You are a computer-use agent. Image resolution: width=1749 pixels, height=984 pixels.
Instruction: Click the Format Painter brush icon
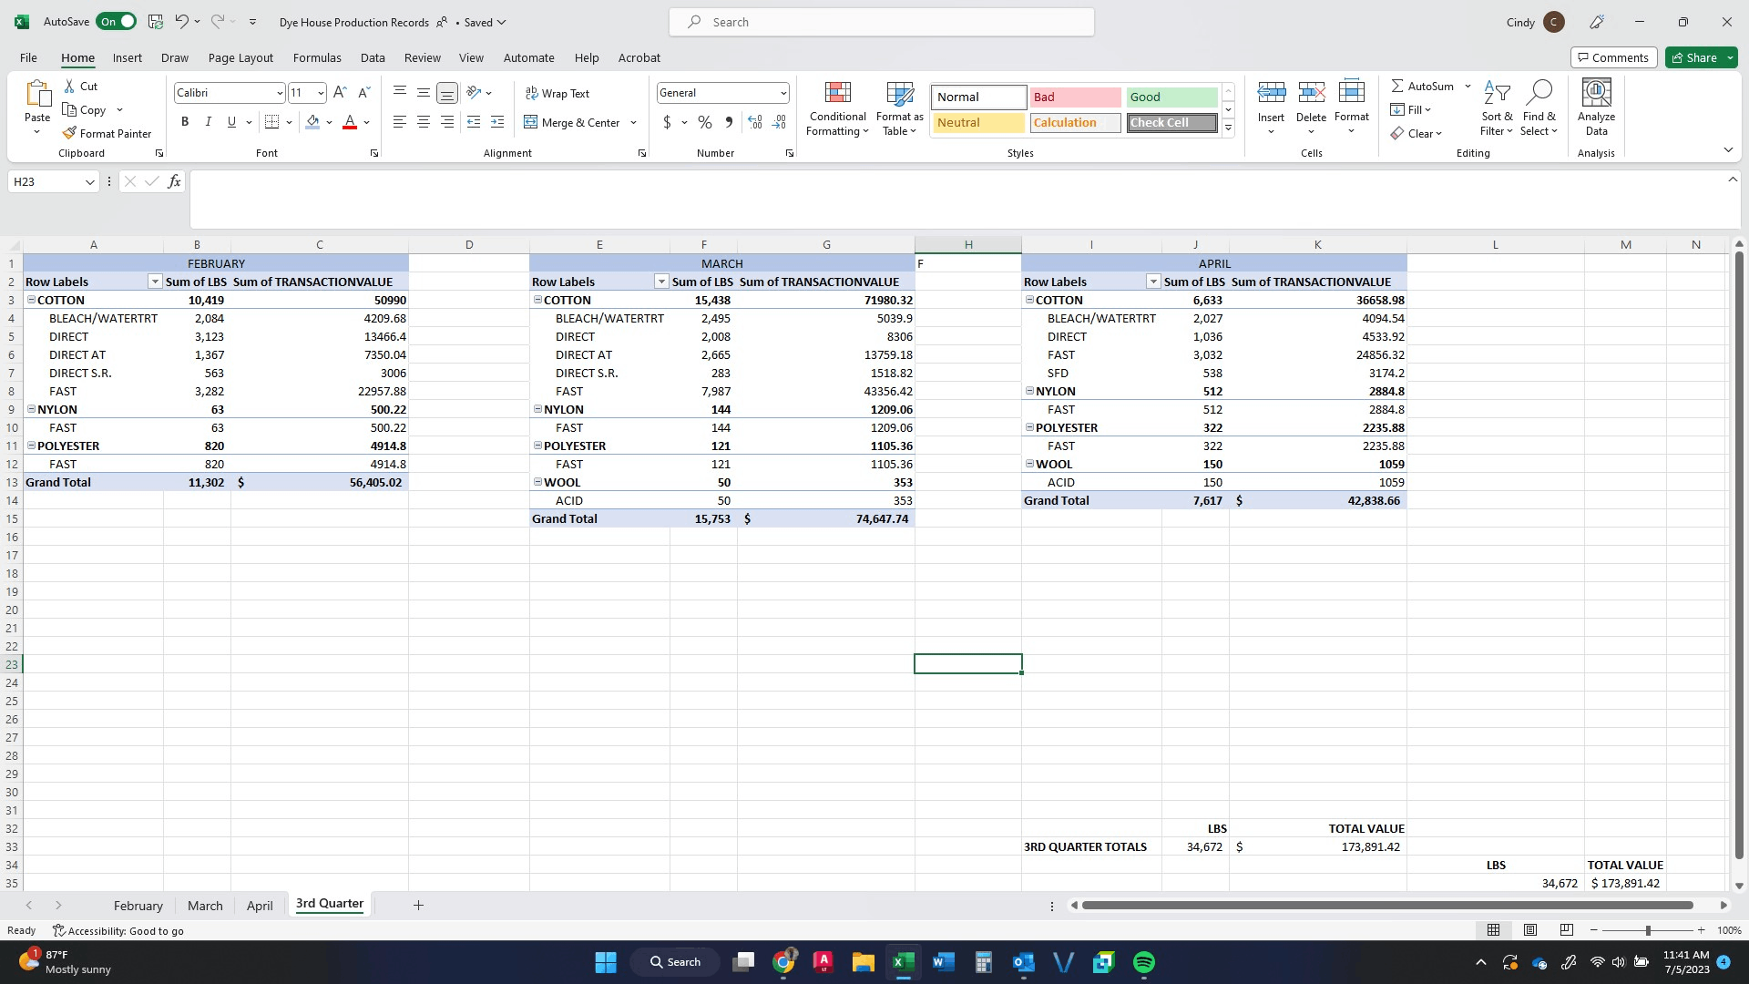69,133
